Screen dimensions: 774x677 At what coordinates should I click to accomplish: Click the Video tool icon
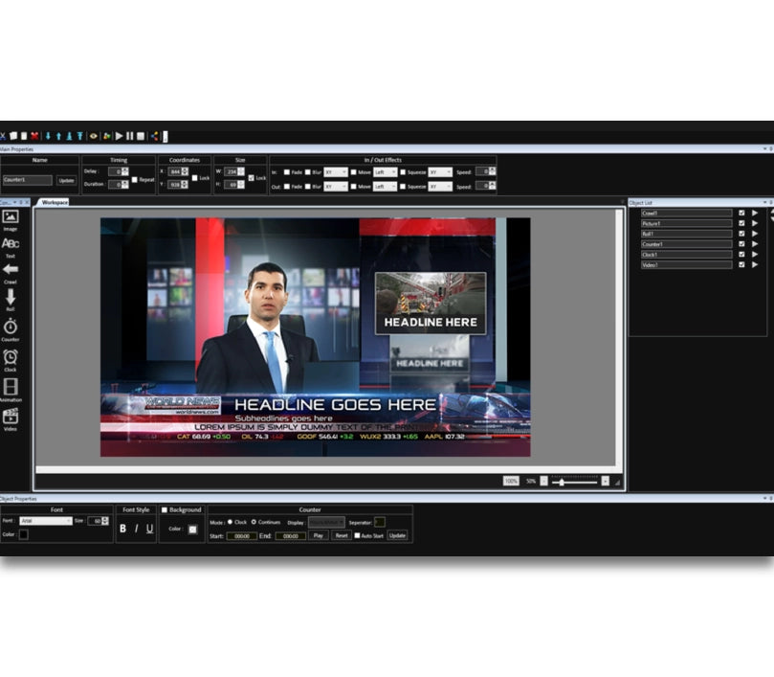coord(11,417)
